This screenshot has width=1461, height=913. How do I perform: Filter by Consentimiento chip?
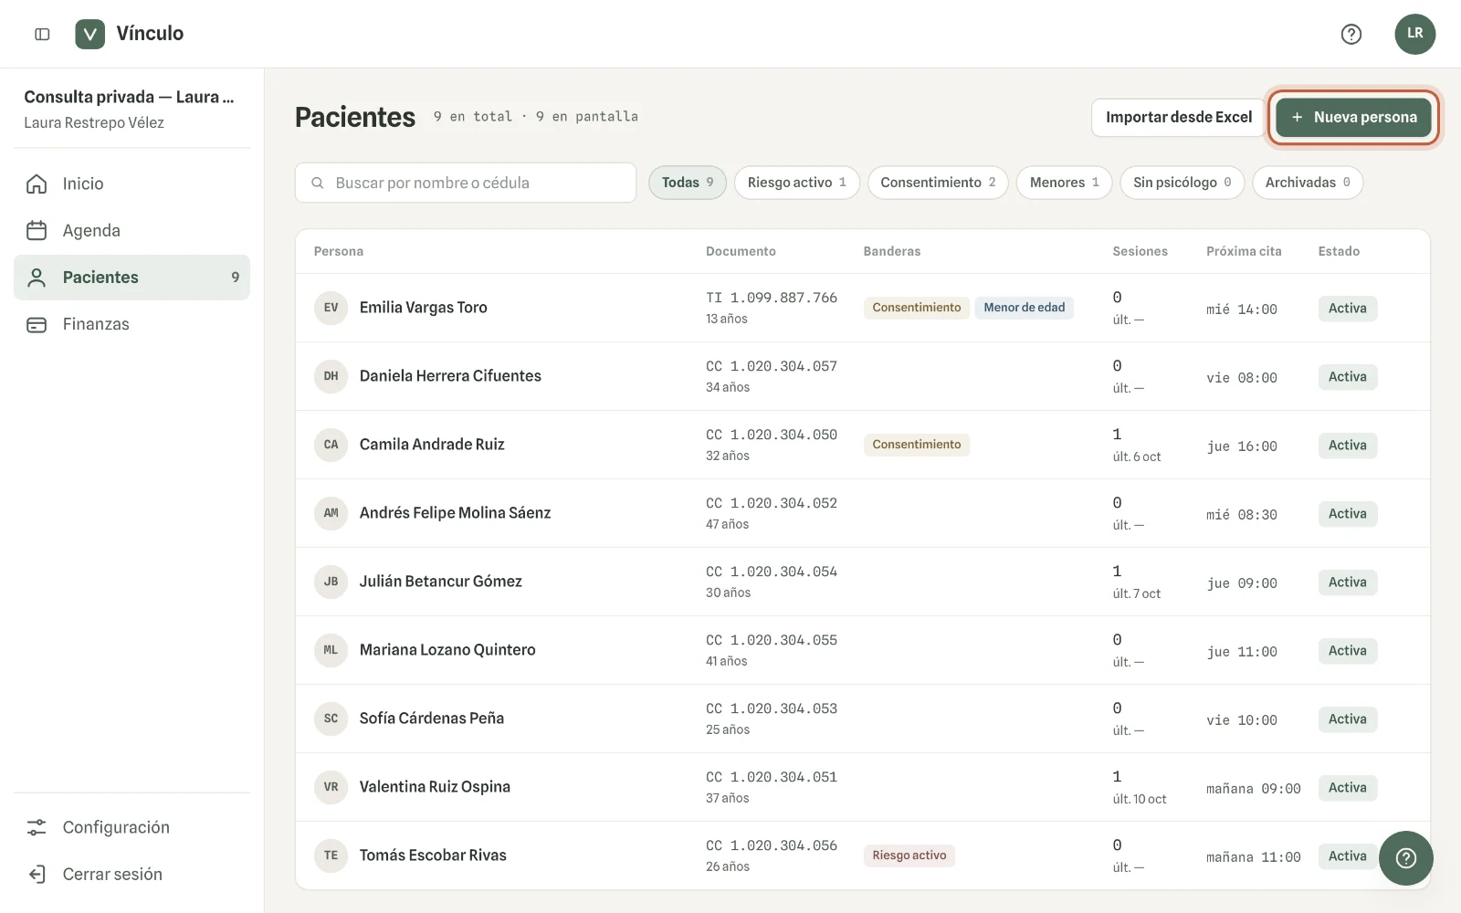pos(938,183)
